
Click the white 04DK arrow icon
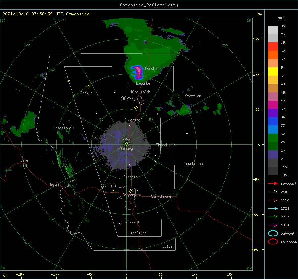[273, 192]
